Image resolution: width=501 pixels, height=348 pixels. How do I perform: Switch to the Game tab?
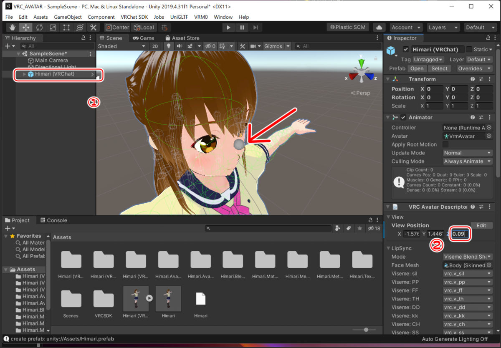(x=144, y=38)
